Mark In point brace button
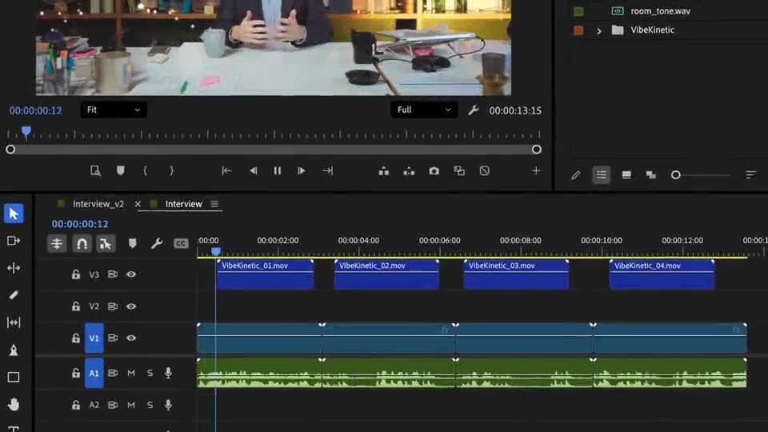768x432 pixels. coord(145,170)
